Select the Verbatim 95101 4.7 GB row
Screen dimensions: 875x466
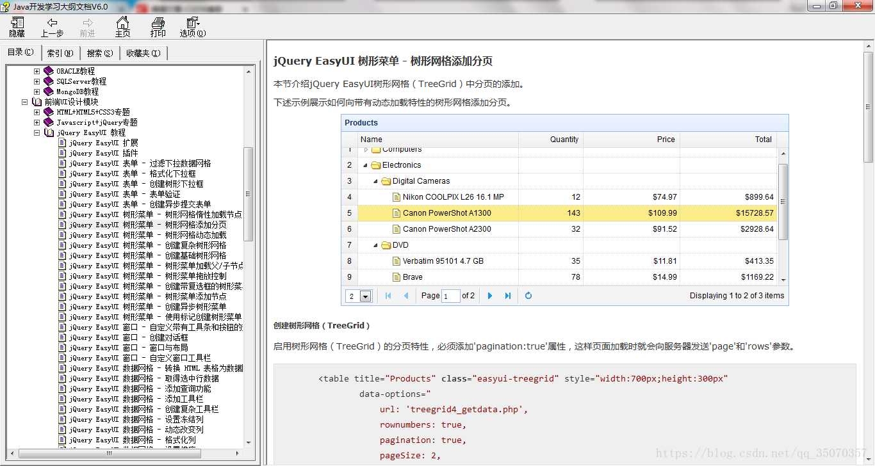pyautogui.click(x=559, y=261)
